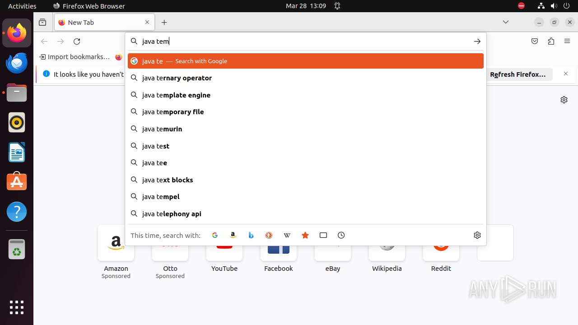
Task: Open Firefox Web Browser app menu
Action: [x=89, y=6]
